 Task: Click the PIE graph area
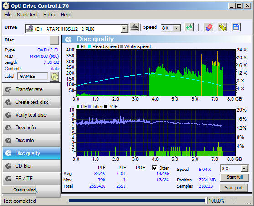click(x=156, y=73)
